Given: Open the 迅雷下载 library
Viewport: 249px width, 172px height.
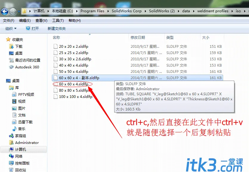Looking at the screenshot, I should pos(22,122).
